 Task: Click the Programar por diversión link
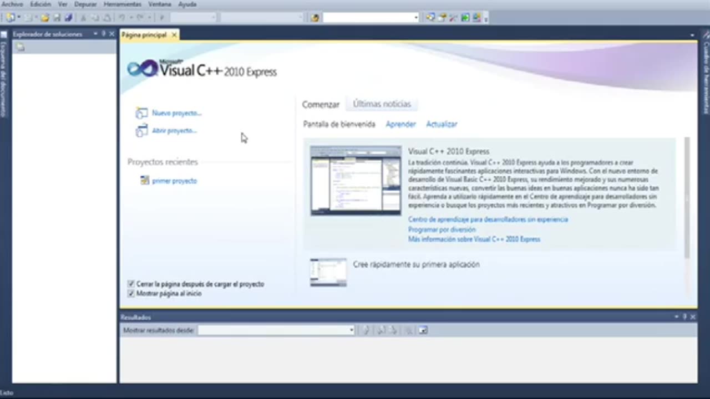[x=442, y=229]
